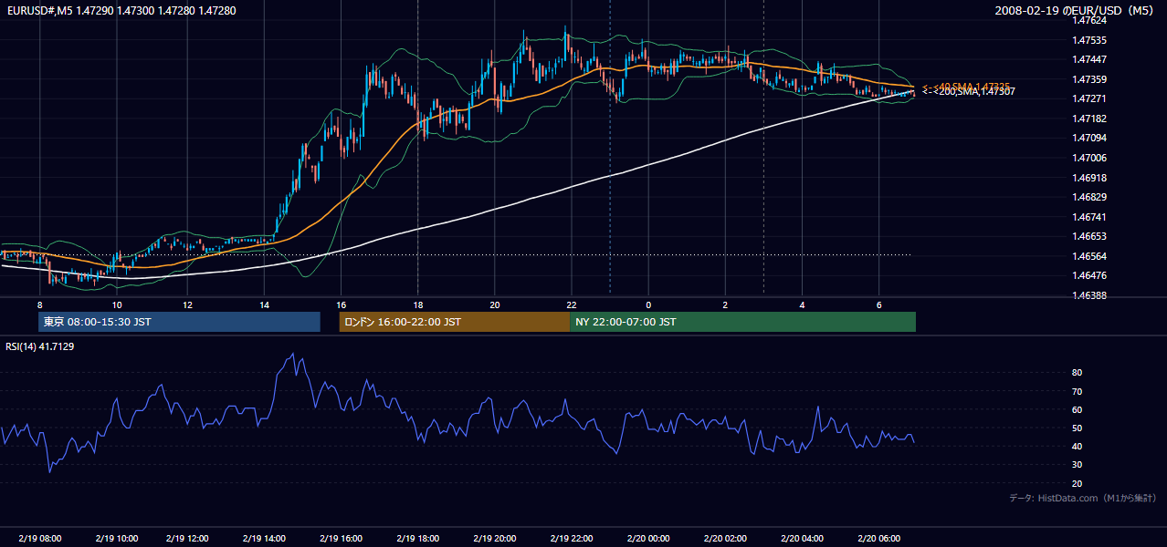Click the 1.47359 price axis value

click(1089, 79)
